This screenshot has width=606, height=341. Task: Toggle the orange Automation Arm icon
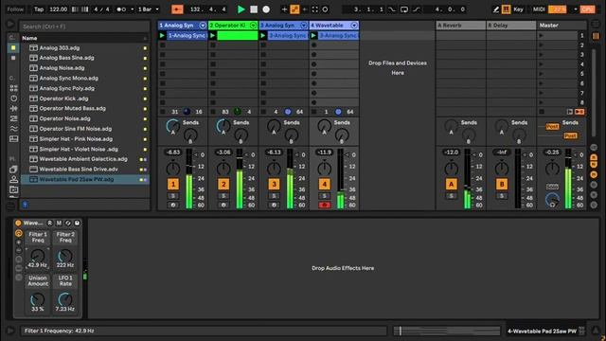click(x=294, y=9)
